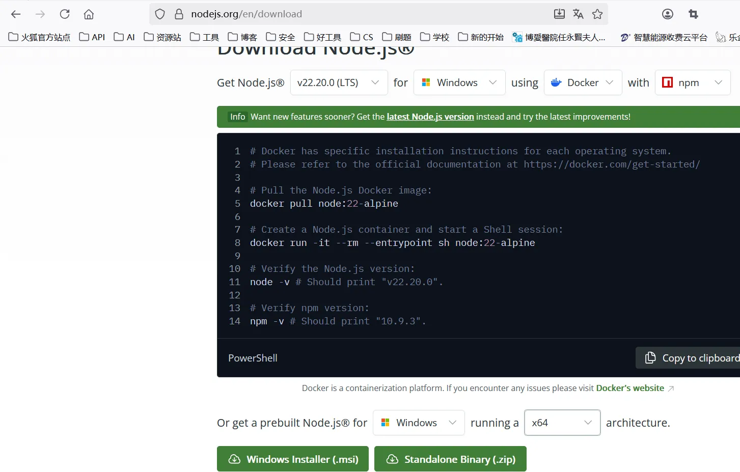Open the Windows platform dropdown after 'for'
Image resolution: width=740 pixels, height=472 pixels.
(459, 82)
